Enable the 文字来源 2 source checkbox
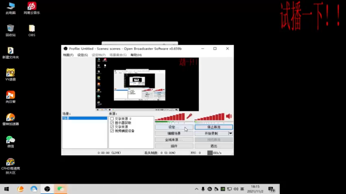This screenshot has height=194, width=346. (x=112, y=119)
